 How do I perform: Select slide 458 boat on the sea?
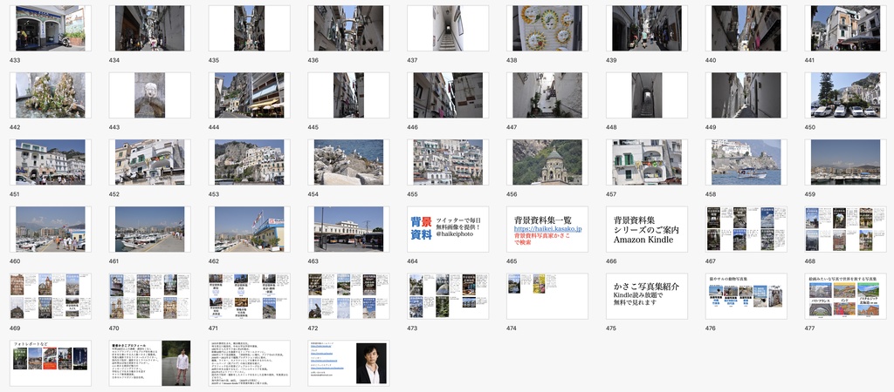click(x=746, y=162)
